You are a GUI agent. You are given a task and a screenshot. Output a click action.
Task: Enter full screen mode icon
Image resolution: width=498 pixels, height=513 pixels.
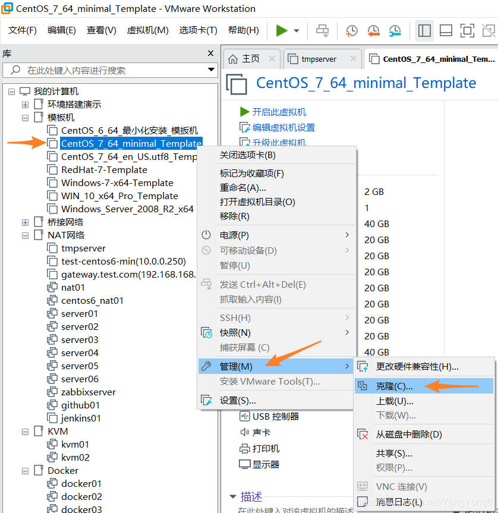tap(467, 31)
